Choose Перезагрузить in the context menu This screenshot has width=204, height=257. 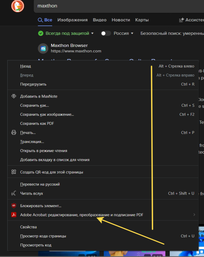point(103,84)
